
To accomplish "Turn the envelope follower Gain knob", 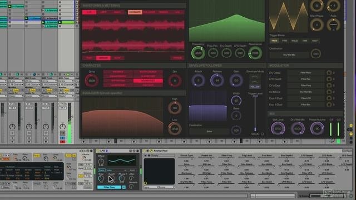I will point(236,80).
